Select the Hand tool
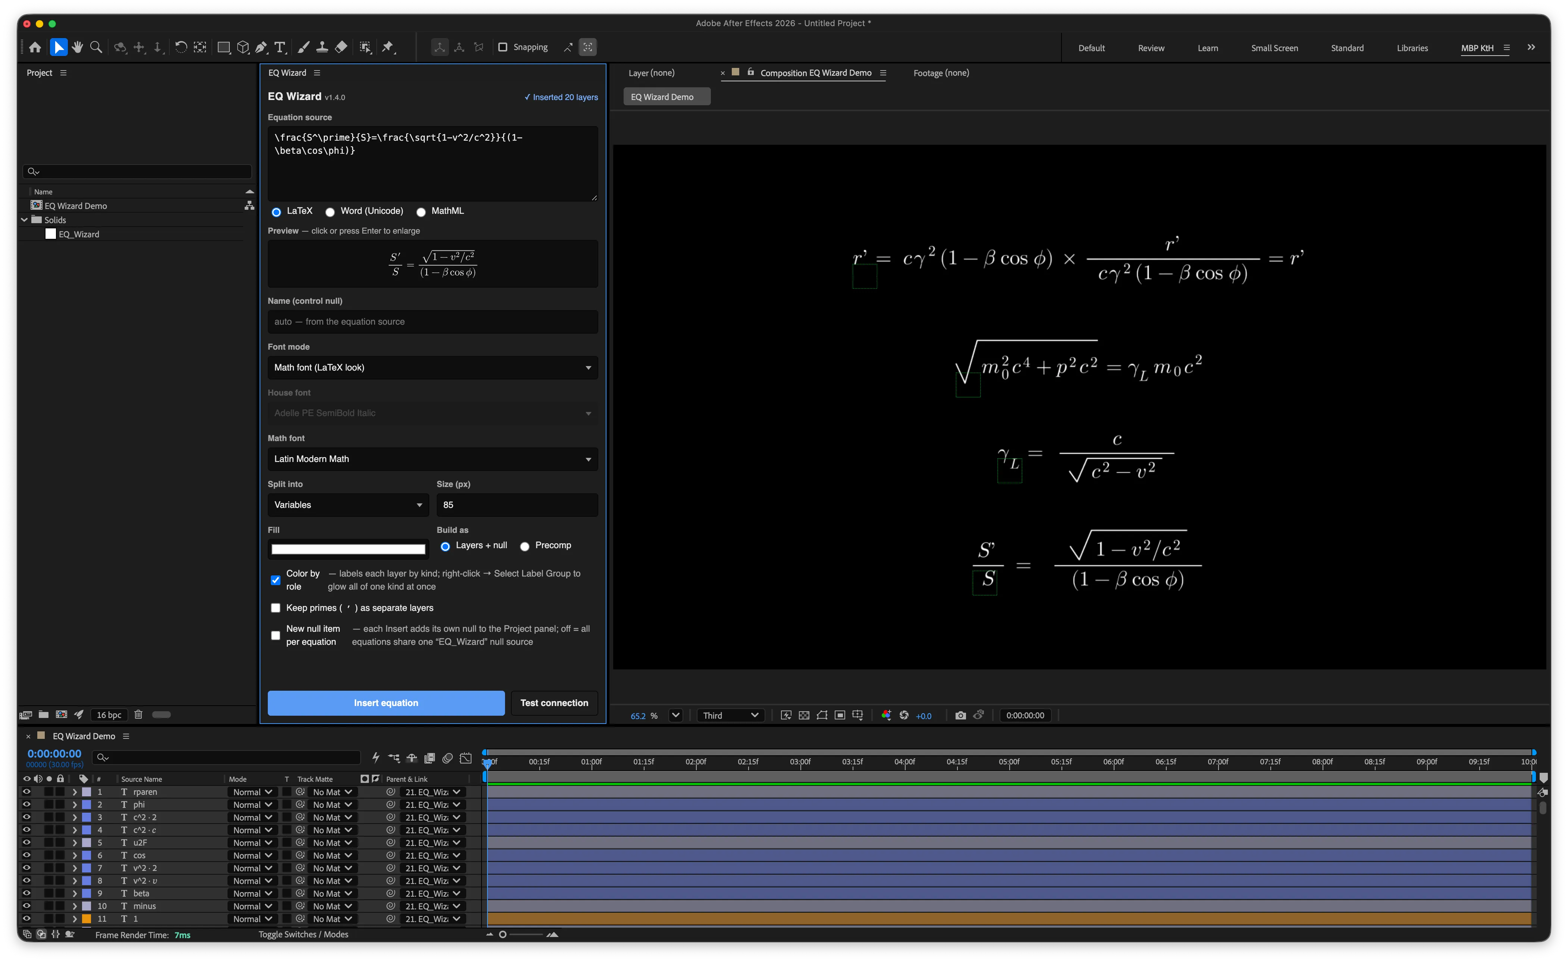The height and width of the screenshot is (962, 1568). (x=77, y=47)
